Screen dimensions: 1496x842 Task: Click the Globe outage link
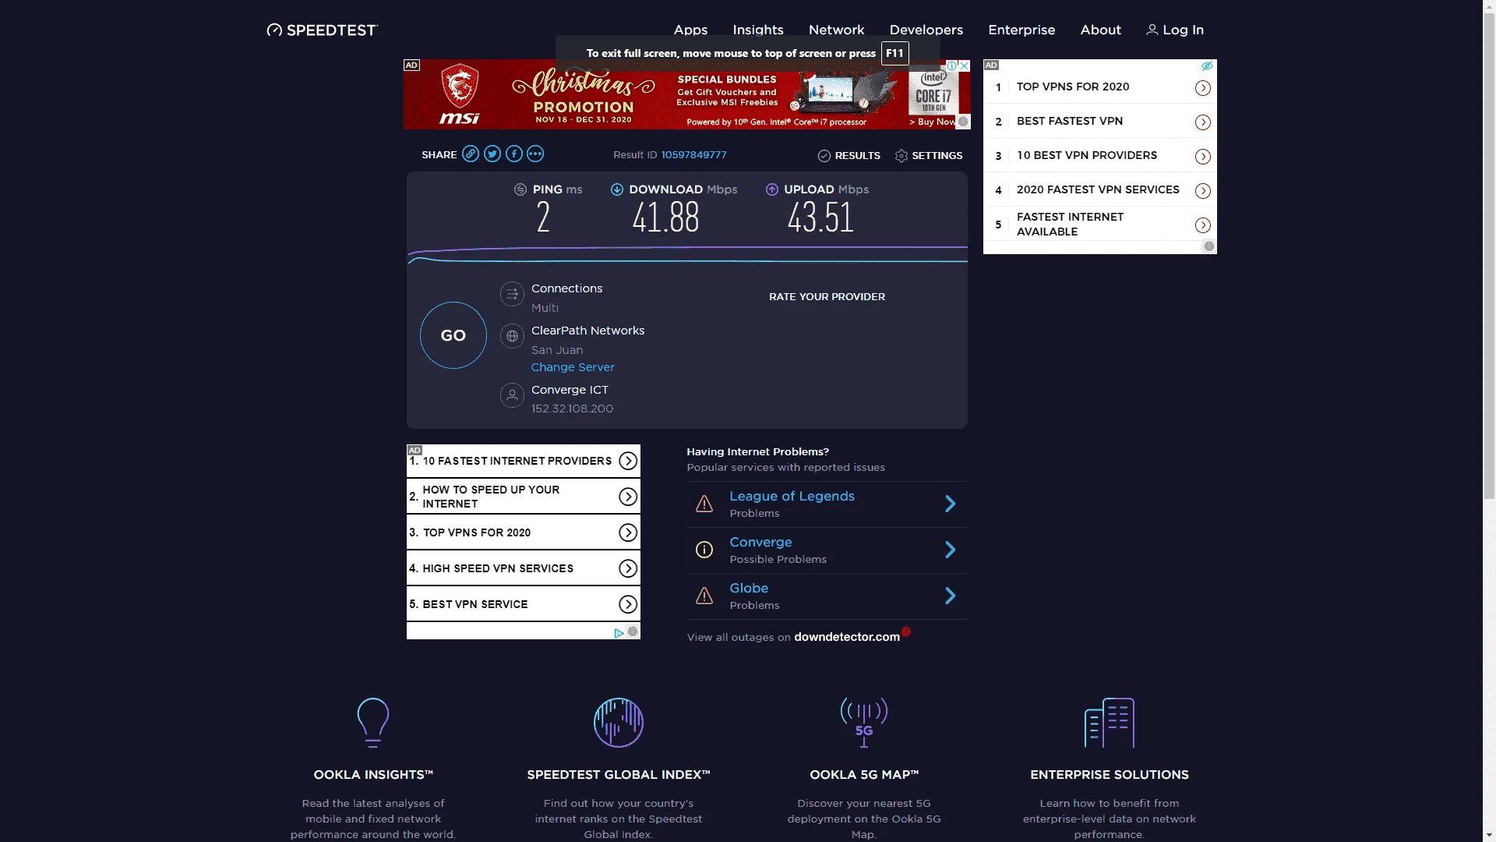pos(749,588)
